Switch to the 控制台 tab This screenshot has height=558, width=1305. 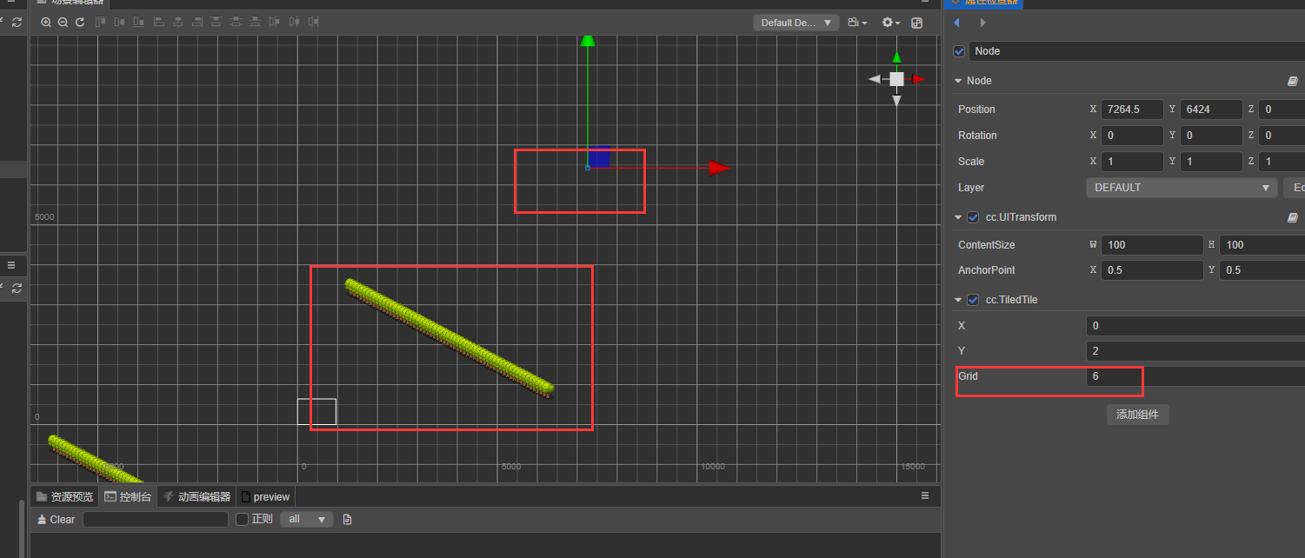[128, 497]
